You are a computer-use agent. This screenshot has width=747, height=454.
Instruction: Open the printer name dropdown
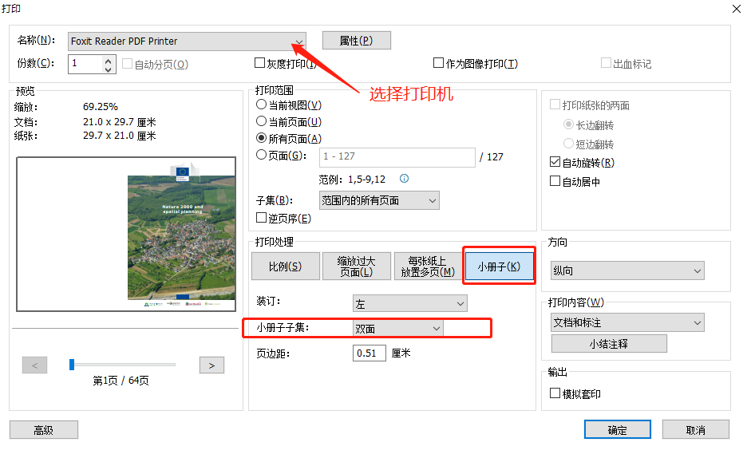tap(187, 41)
